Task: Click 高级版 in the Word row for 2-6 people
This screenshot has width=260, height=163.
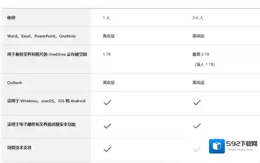Action: point(198,36)
